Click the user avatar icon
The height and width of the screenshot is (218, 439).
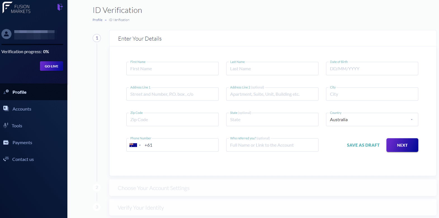coord(6,34)
